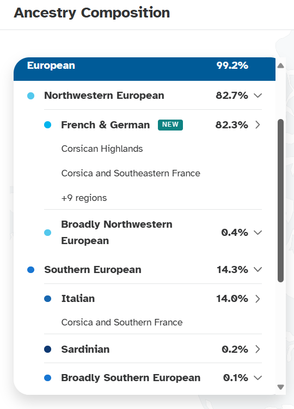Select the Southern European color dot

pos(30,270)
